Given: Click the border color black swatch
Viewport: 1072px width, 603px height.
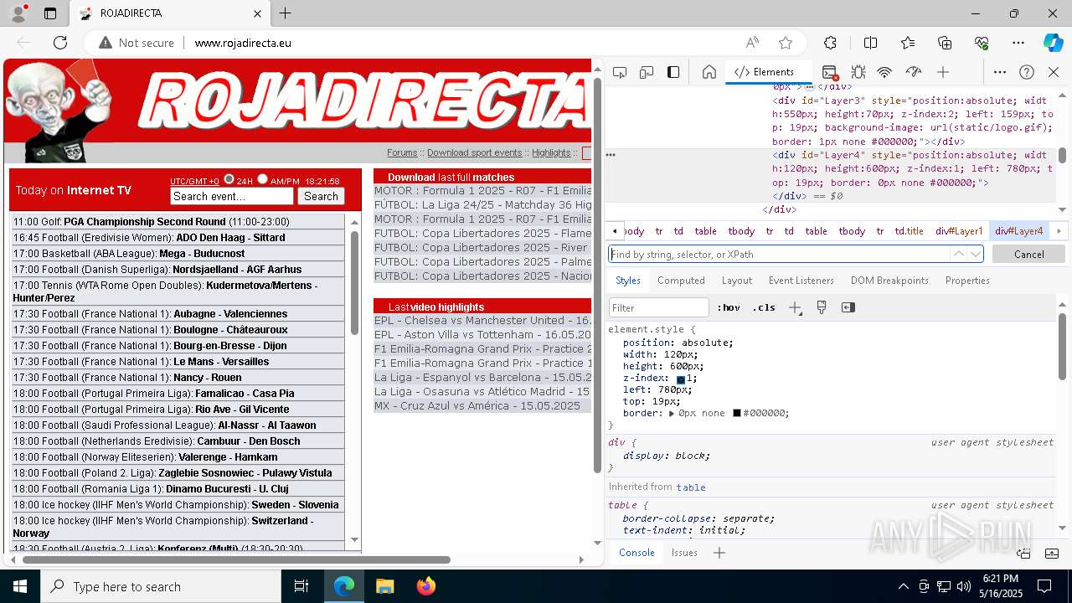Looking at the screenshot, I should point(737,414).
